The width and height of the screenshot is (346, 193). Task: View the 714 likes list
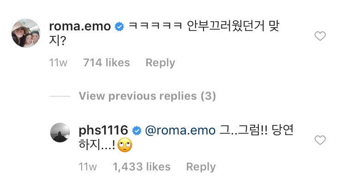coord(107,63)
